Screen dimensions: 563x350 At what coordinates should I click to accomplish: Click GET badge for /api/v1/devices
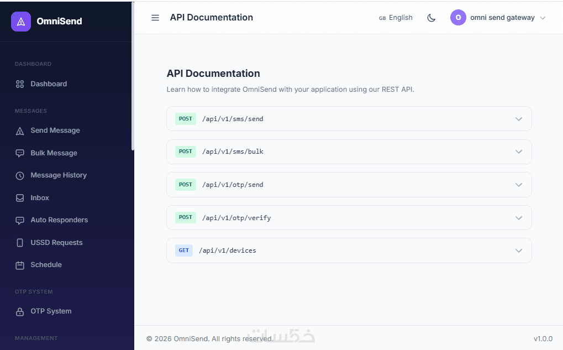pos(184,250)
